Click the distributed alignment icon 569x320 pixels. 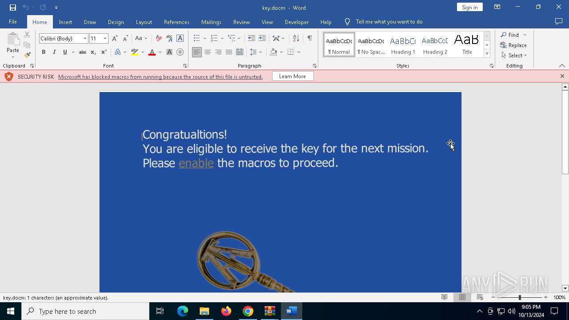(240, 52)
